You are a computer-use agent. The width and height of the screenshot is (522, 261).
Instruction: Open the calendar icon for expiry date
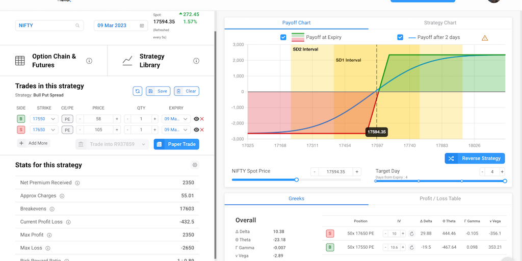[x=142, y=25]
